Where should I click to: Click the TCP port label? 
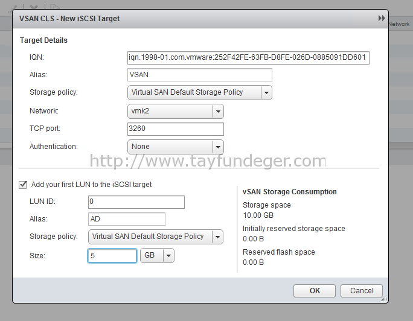coord(45,129)
